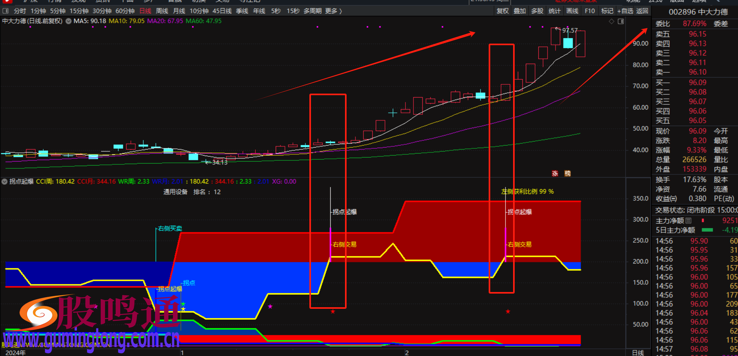Screen dimensions: 738x356
Task: Expand the 拐点起爆 indicator dropdown arrow
Action: (4, 182)
